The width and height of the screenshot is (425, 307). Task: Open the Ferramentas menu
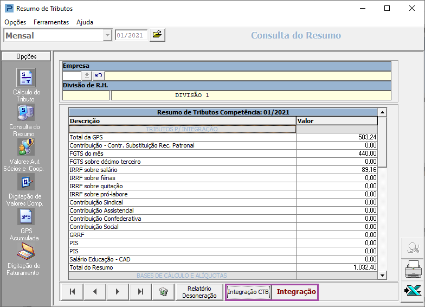[x=51, y=22]
